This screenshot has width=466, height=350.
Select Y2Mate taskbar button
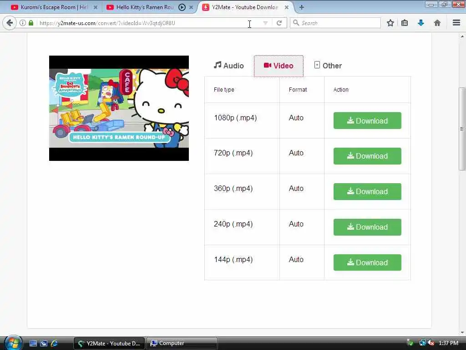109,343
